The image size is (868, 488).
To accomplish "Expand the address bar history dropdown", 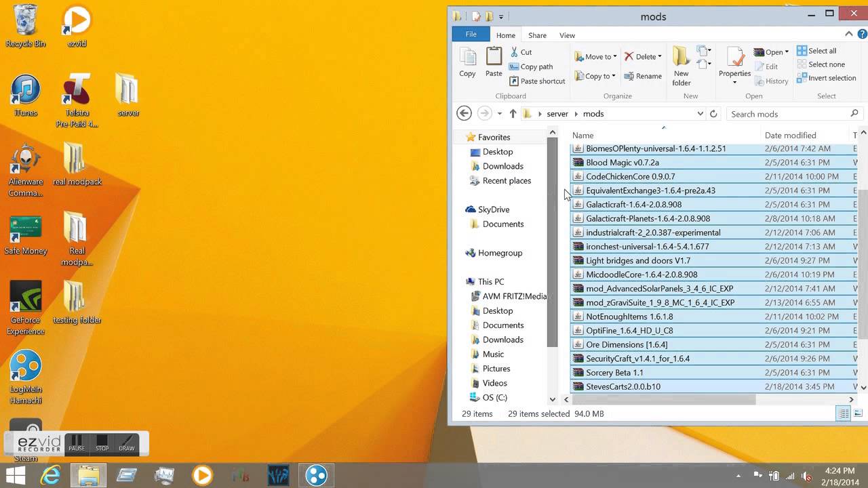I will (700, 114).
